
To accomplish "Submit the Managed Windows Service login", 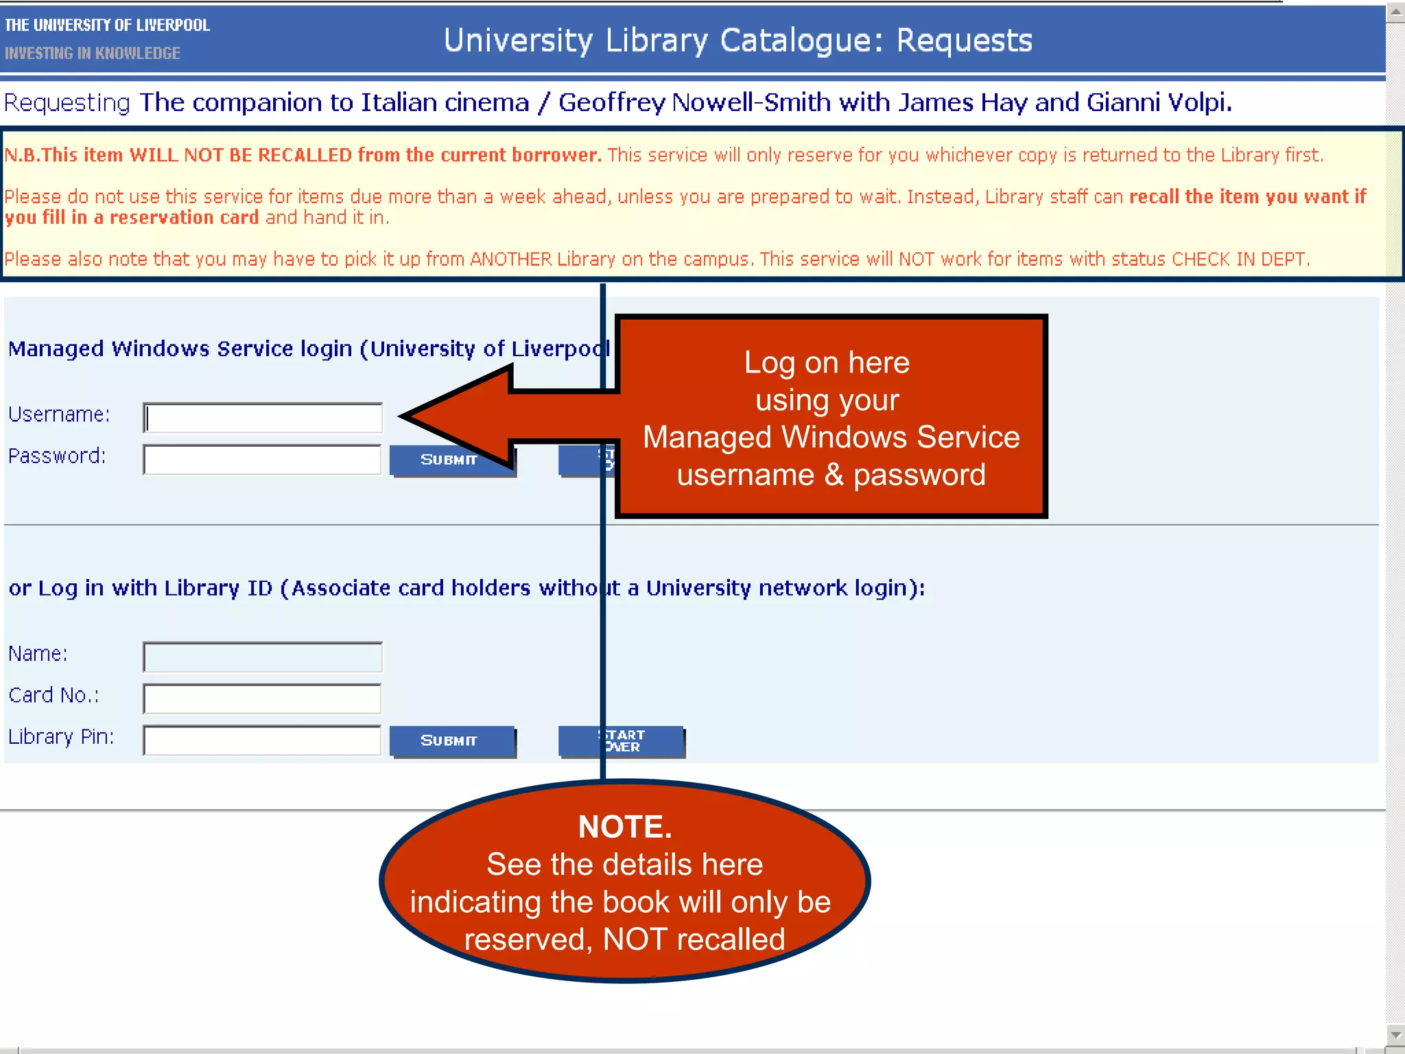I will tap(451, 460).
